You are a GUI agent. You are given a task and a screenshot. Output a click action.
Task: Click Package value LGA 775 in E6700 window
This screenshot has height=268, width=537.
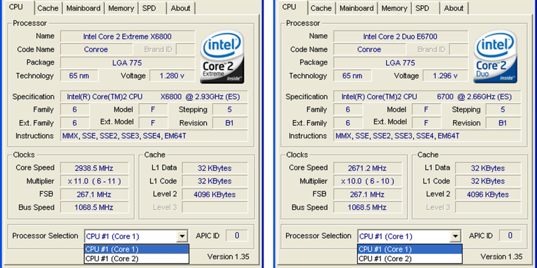(x=401, y=63)
